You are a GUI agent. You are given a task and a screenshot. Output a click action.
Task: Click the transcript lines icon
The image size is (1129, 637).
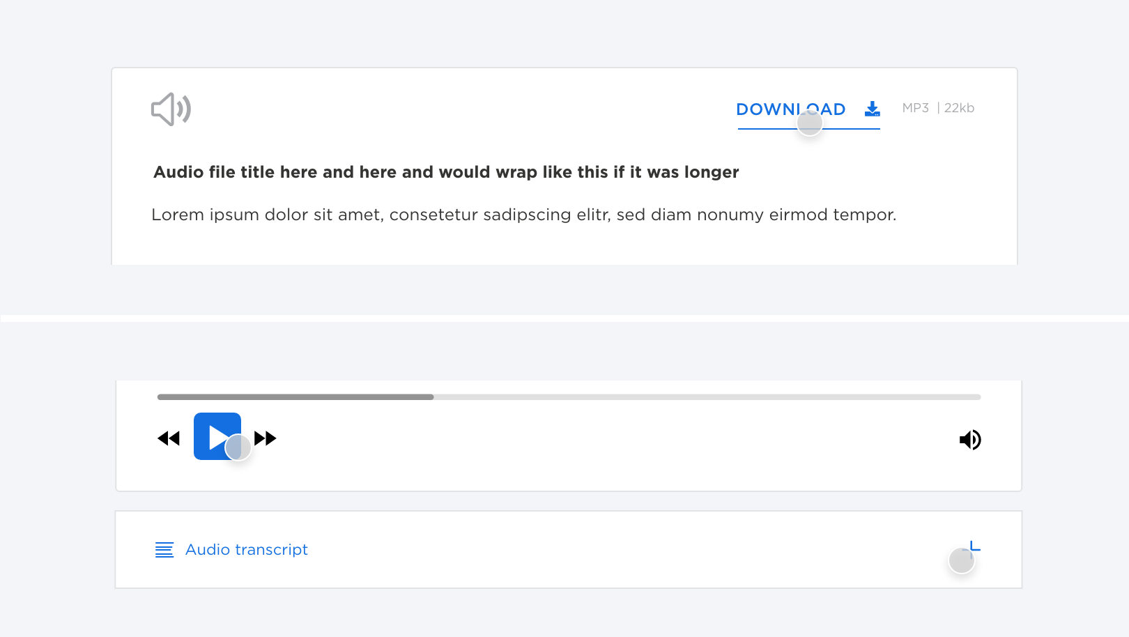tap(164, 550)
